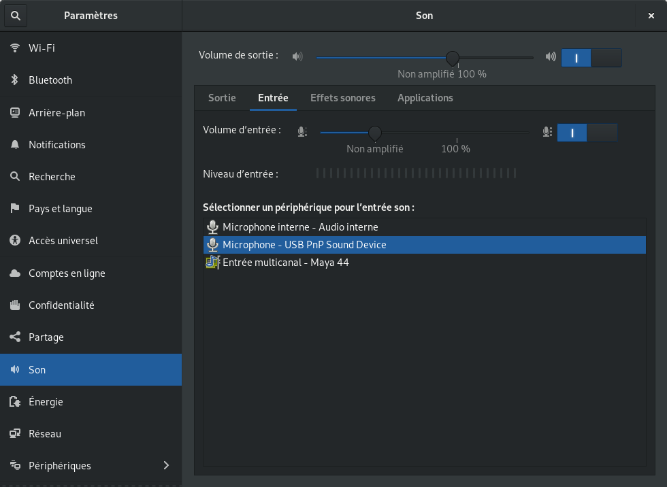Open Confidentialité settings

(x=61, y=305)
